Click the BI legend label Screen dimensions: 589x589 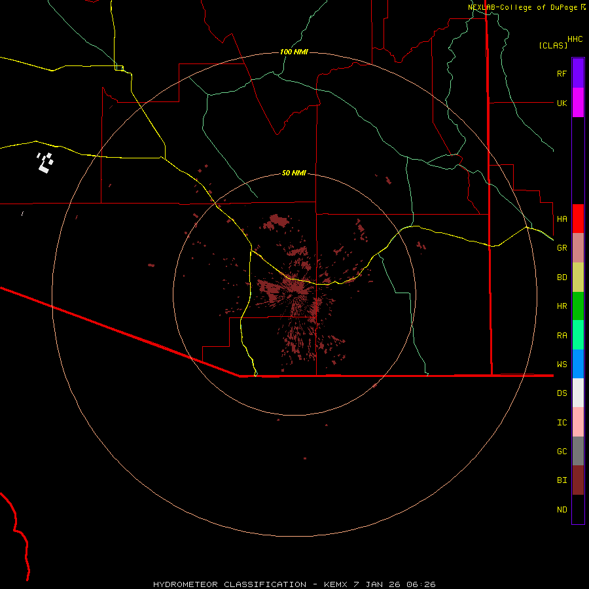click(562, 480)
